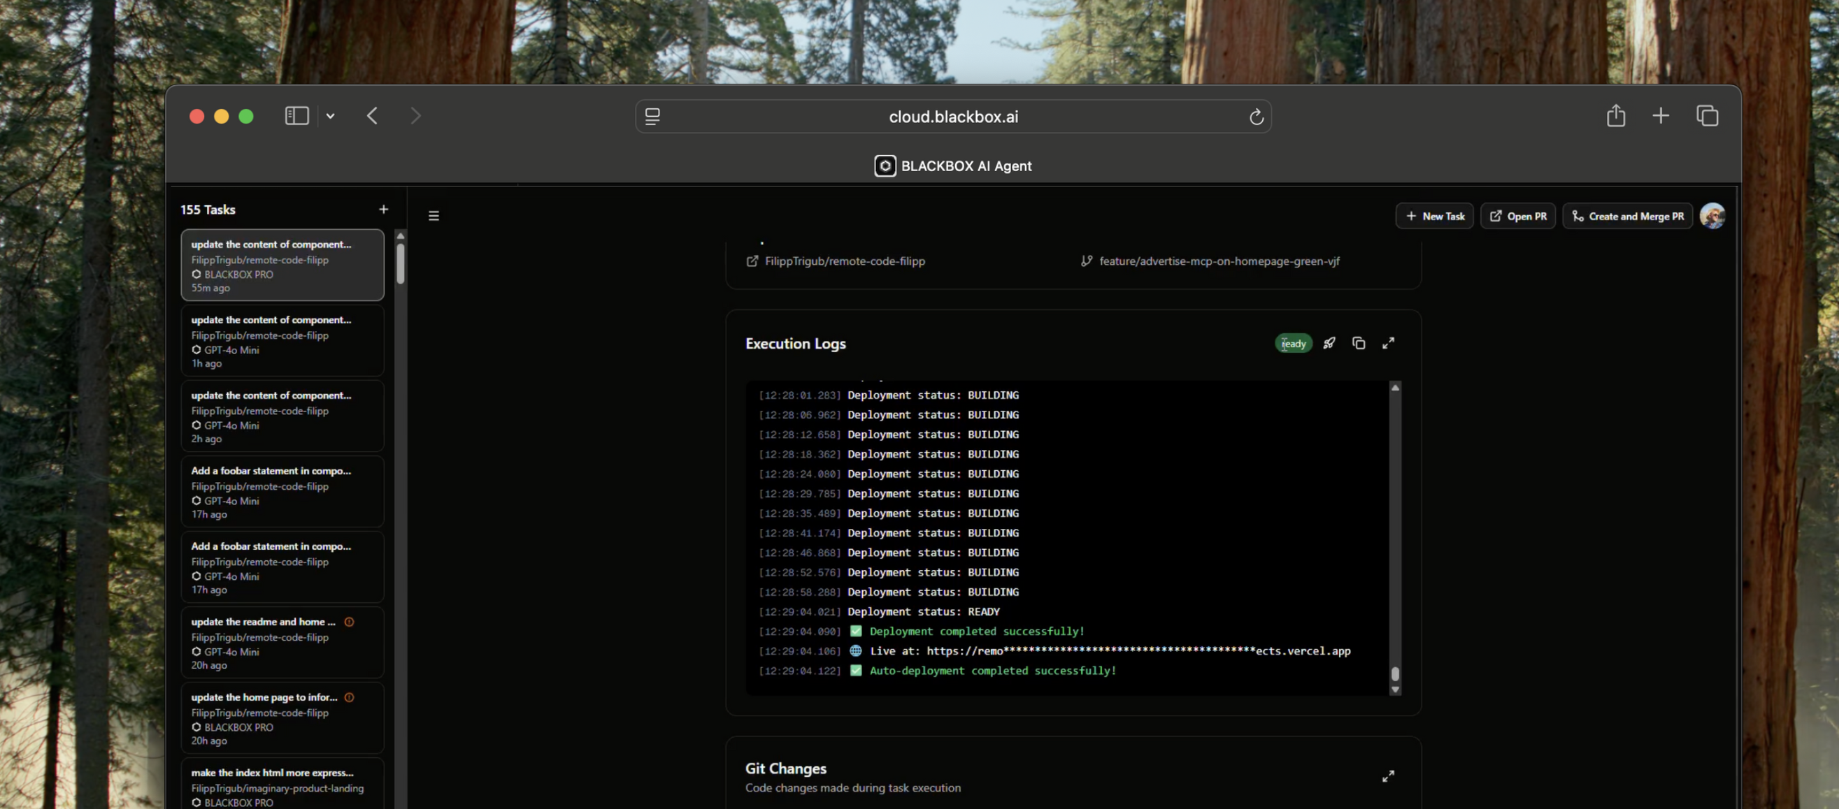Open the sidebar chevron dropdown next to panel icon
Viewport: 1839px width, 809px height.
point(330,115)
